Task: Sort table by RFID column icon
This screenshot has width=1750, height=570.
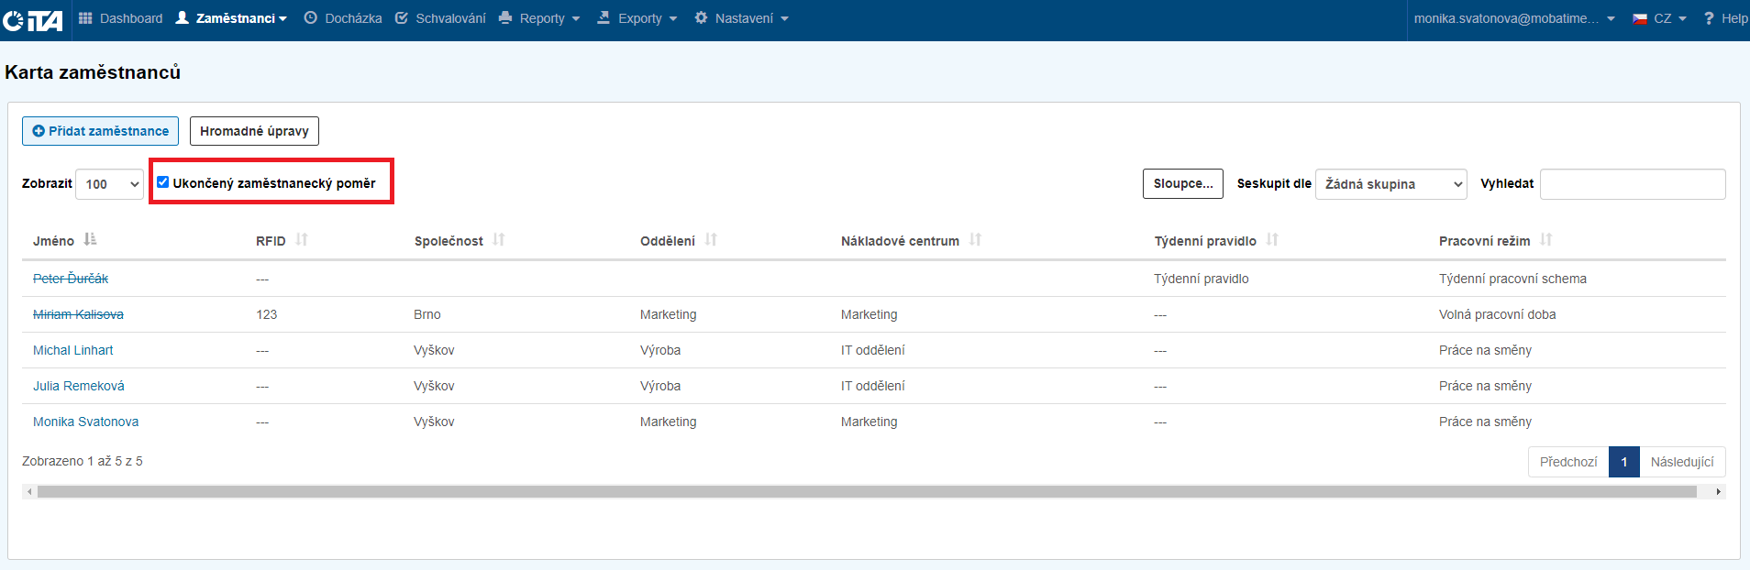Action: pos(302,240)
